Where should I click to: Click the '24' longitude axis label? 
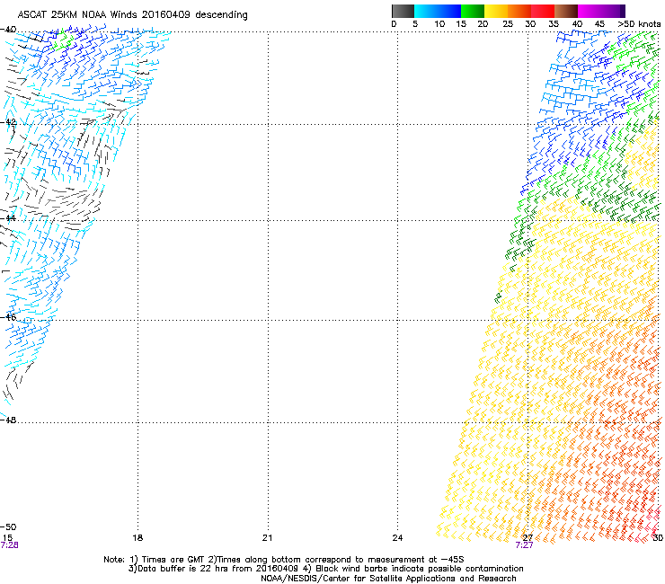397,538
